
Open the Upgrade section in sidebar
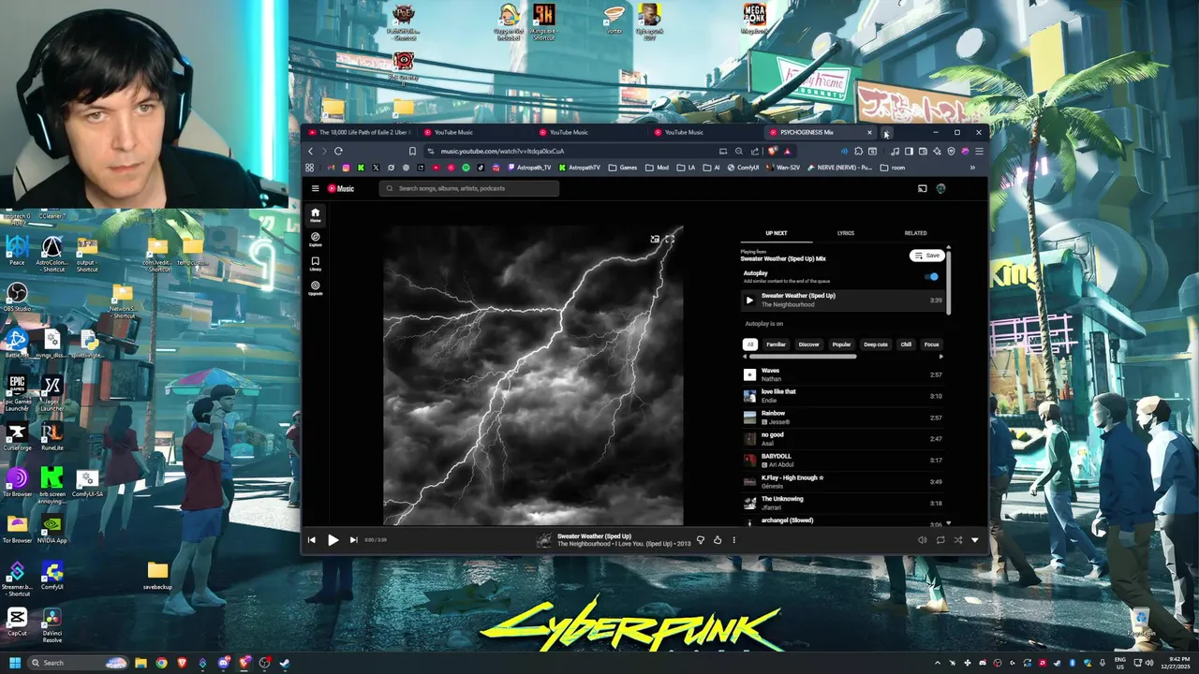click(x=315, y=287)
